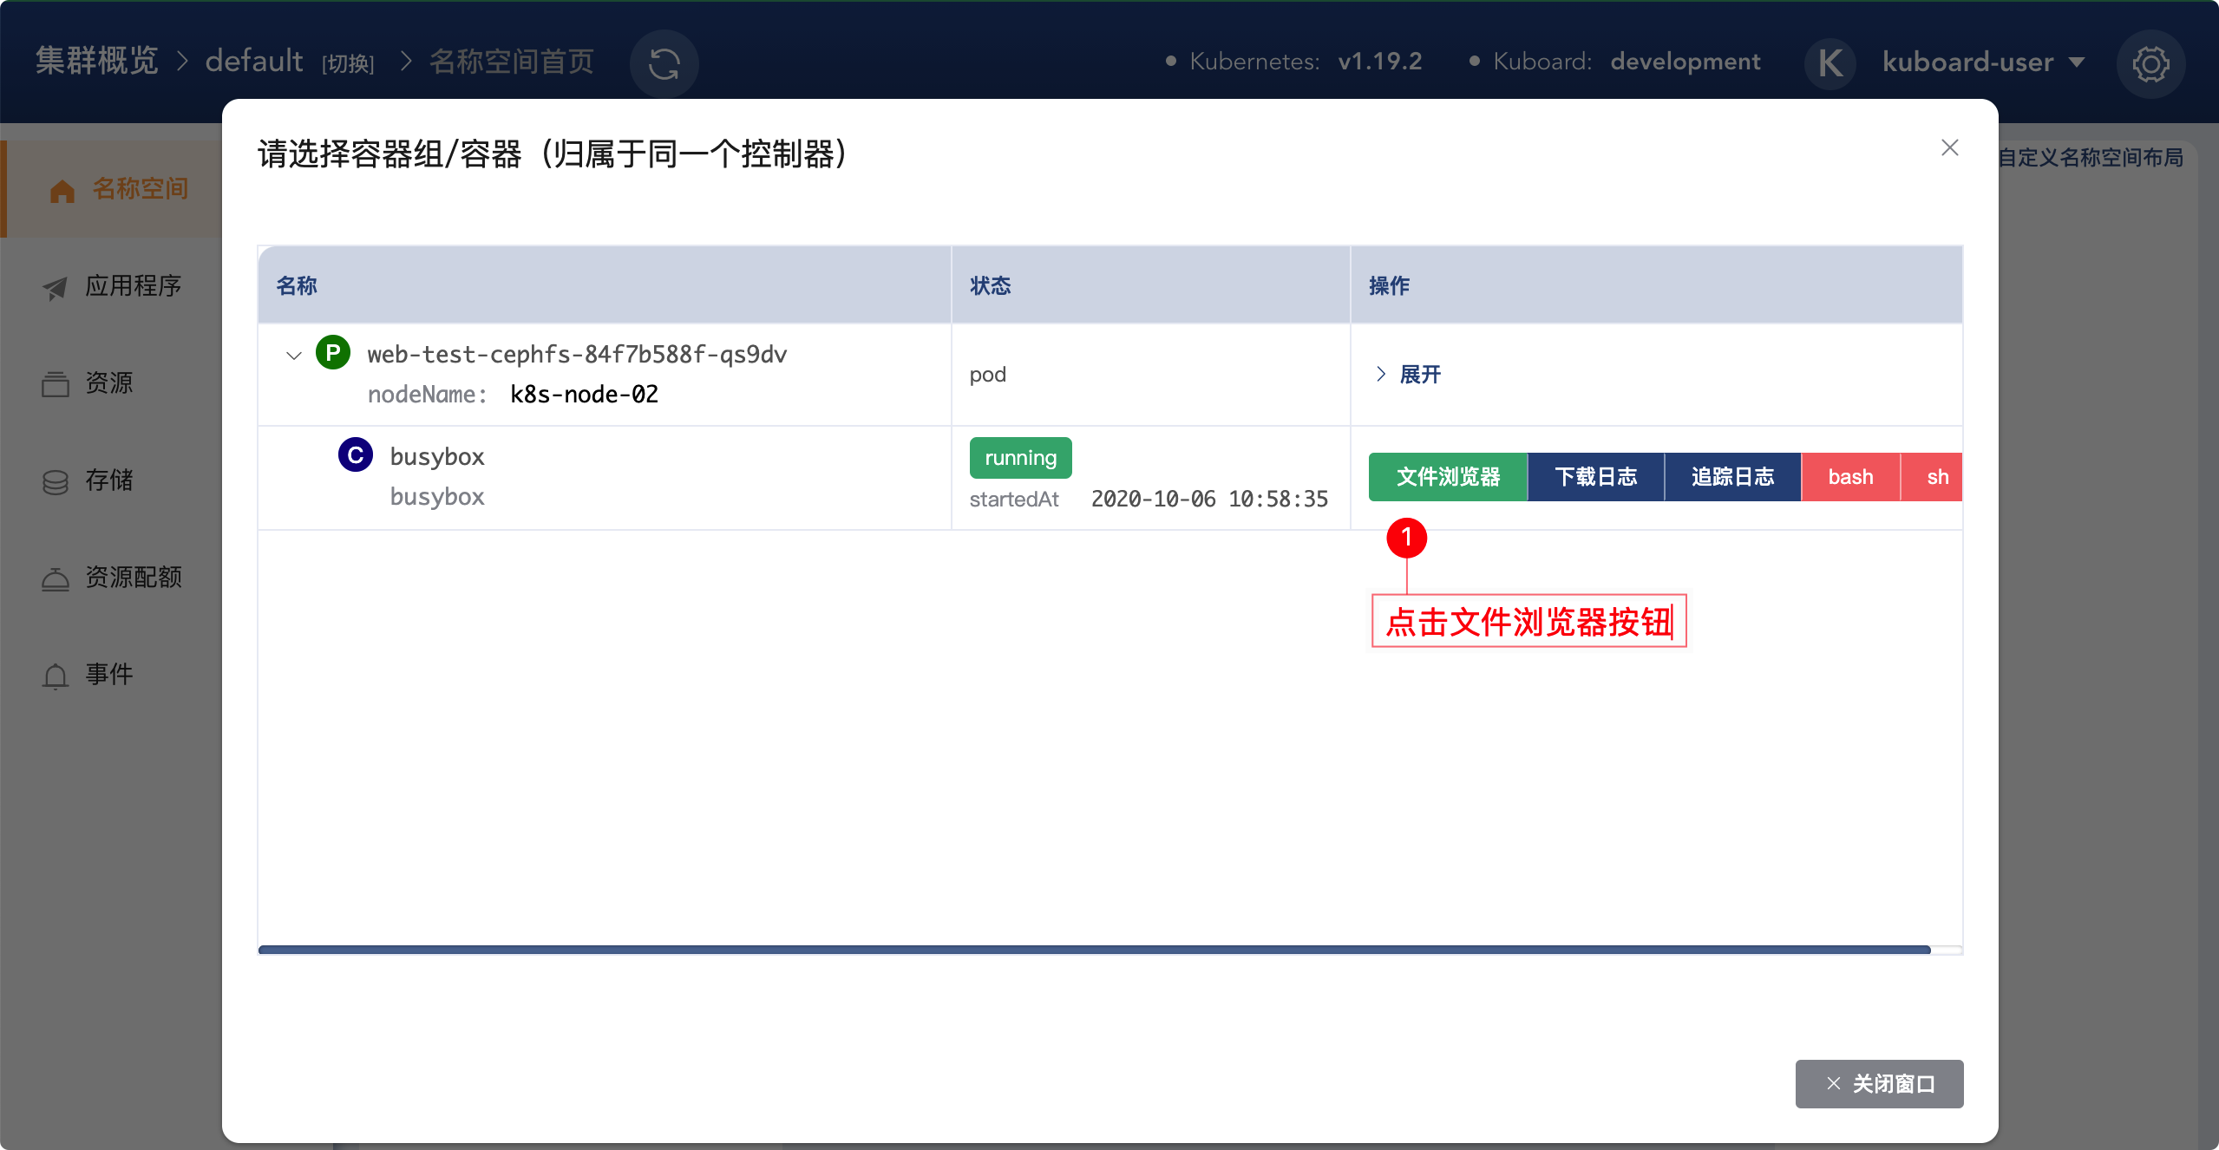Open a bash terminal for busybox
The height and width of the screenshot is (1150, 2219).
tap(1850, 477)
